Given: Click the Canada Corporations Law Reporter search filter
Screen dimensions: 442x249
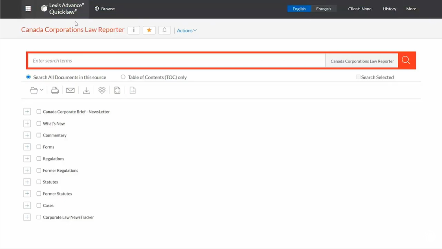Looking at the screenshot, I should coord(362,61).
